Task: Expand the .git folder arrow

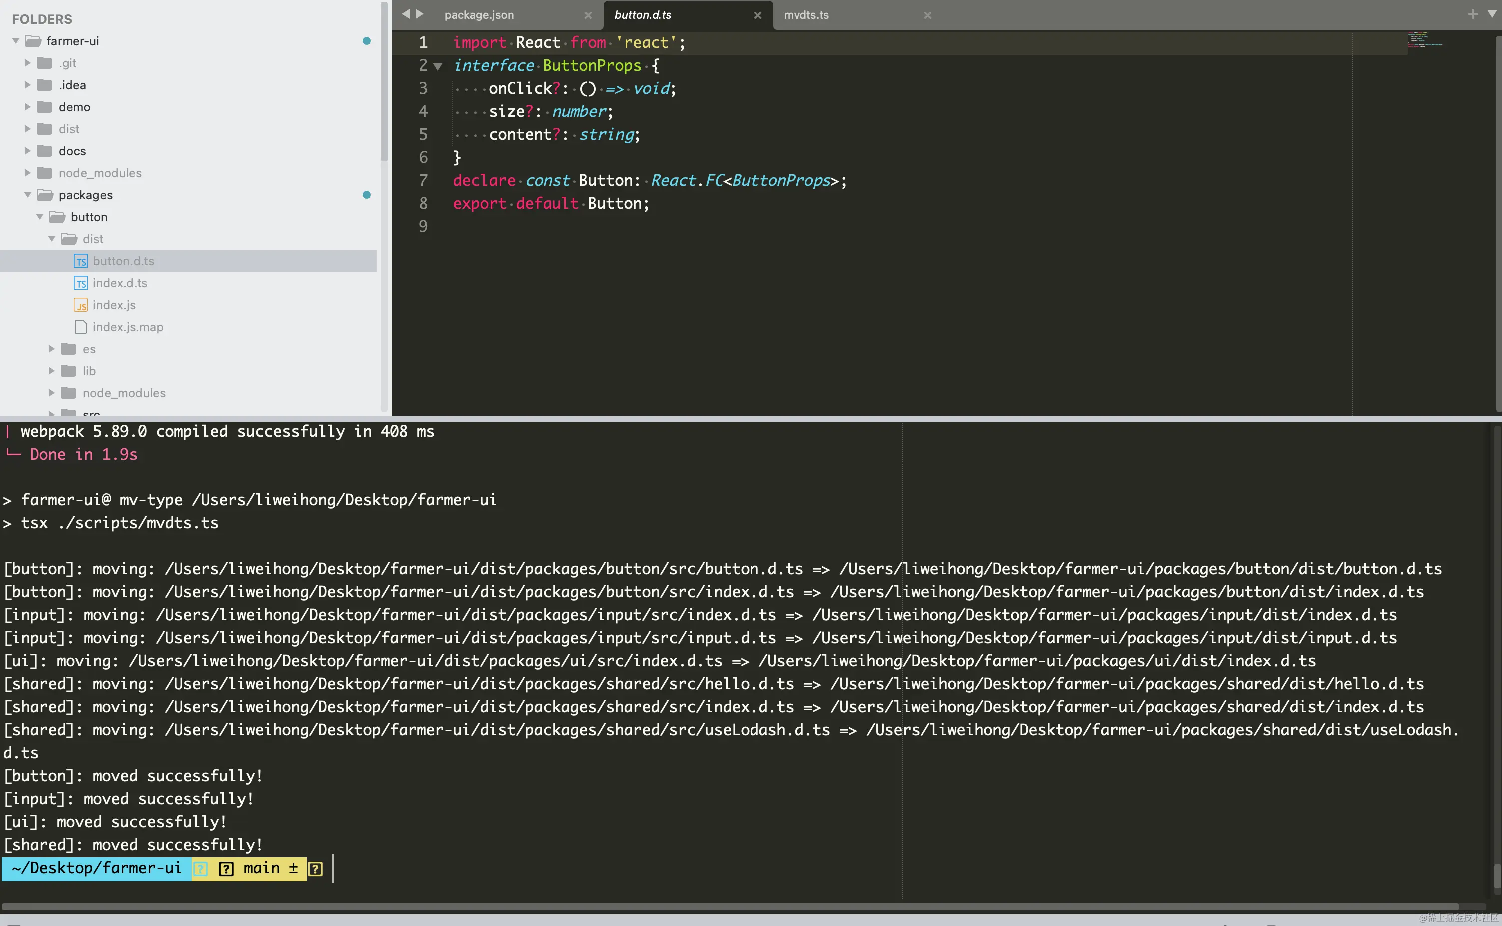Action: click(27, 63)
